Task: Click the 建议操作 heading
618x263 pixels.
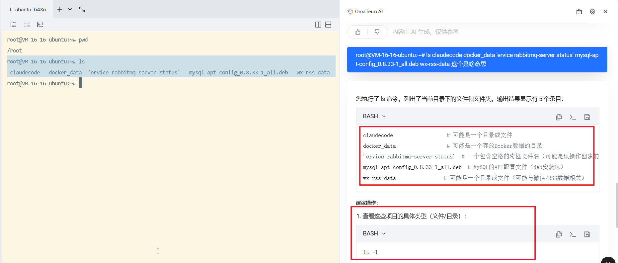Action: (367, 203)
